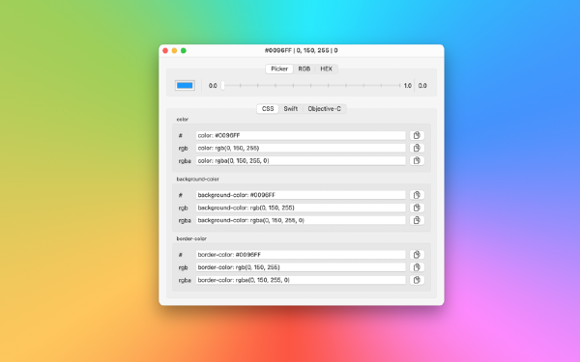Image resolution: width=580 pixels, height=362 pixels.
Task: Copy the color rgb value
Action: 417,148
